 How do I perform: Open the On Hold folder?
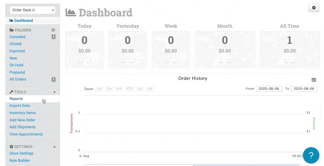[x=17, y=65]
